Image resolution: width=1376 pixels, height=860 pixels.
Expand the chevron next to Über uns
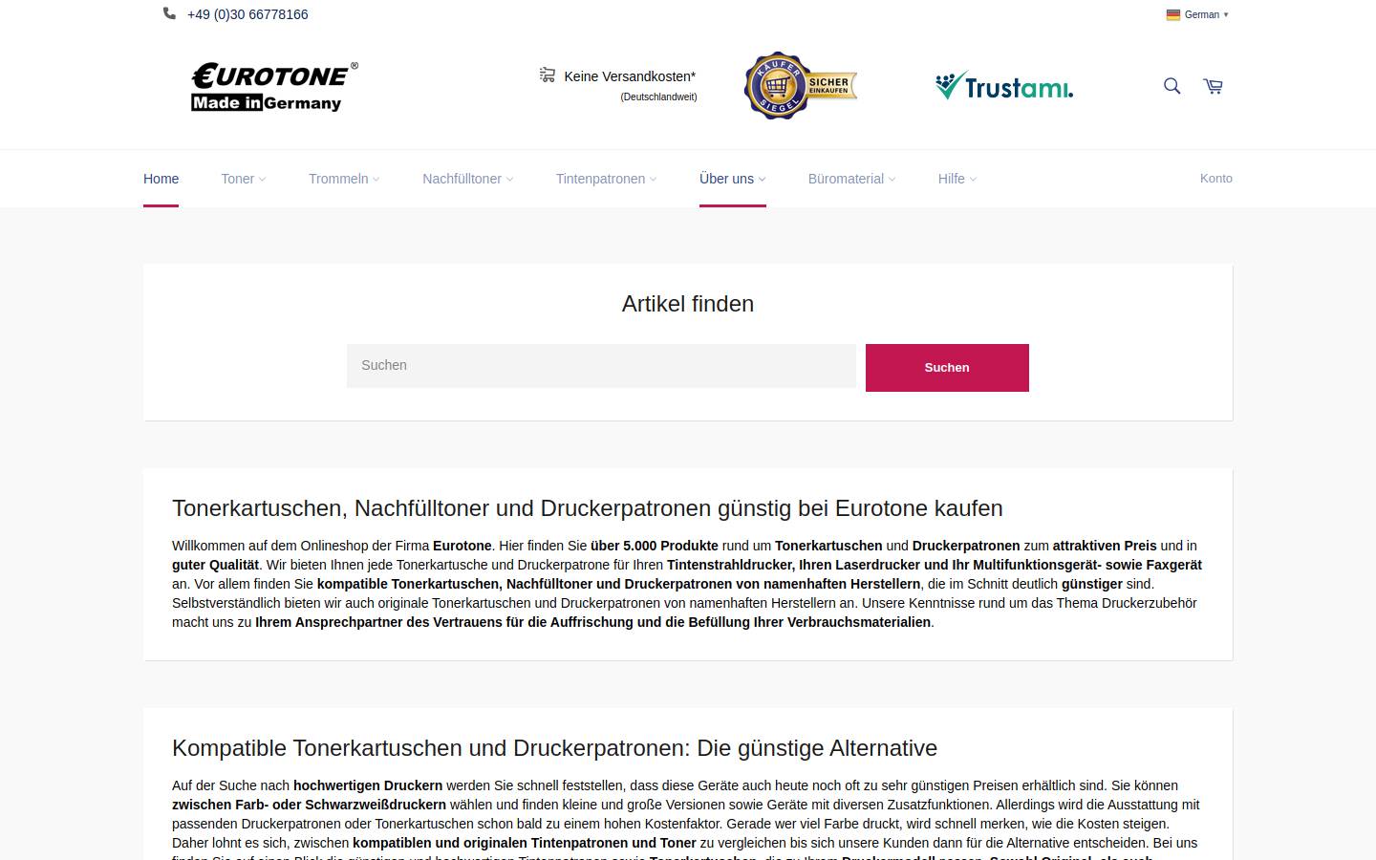[x=762, y=180]
